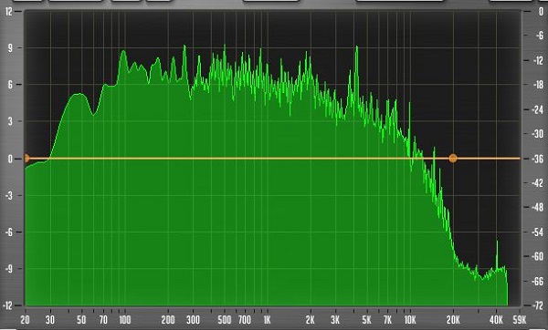Screen dimensions: 548x330
Task: Click the 12 gain label at top left
Action: [8, 12]
